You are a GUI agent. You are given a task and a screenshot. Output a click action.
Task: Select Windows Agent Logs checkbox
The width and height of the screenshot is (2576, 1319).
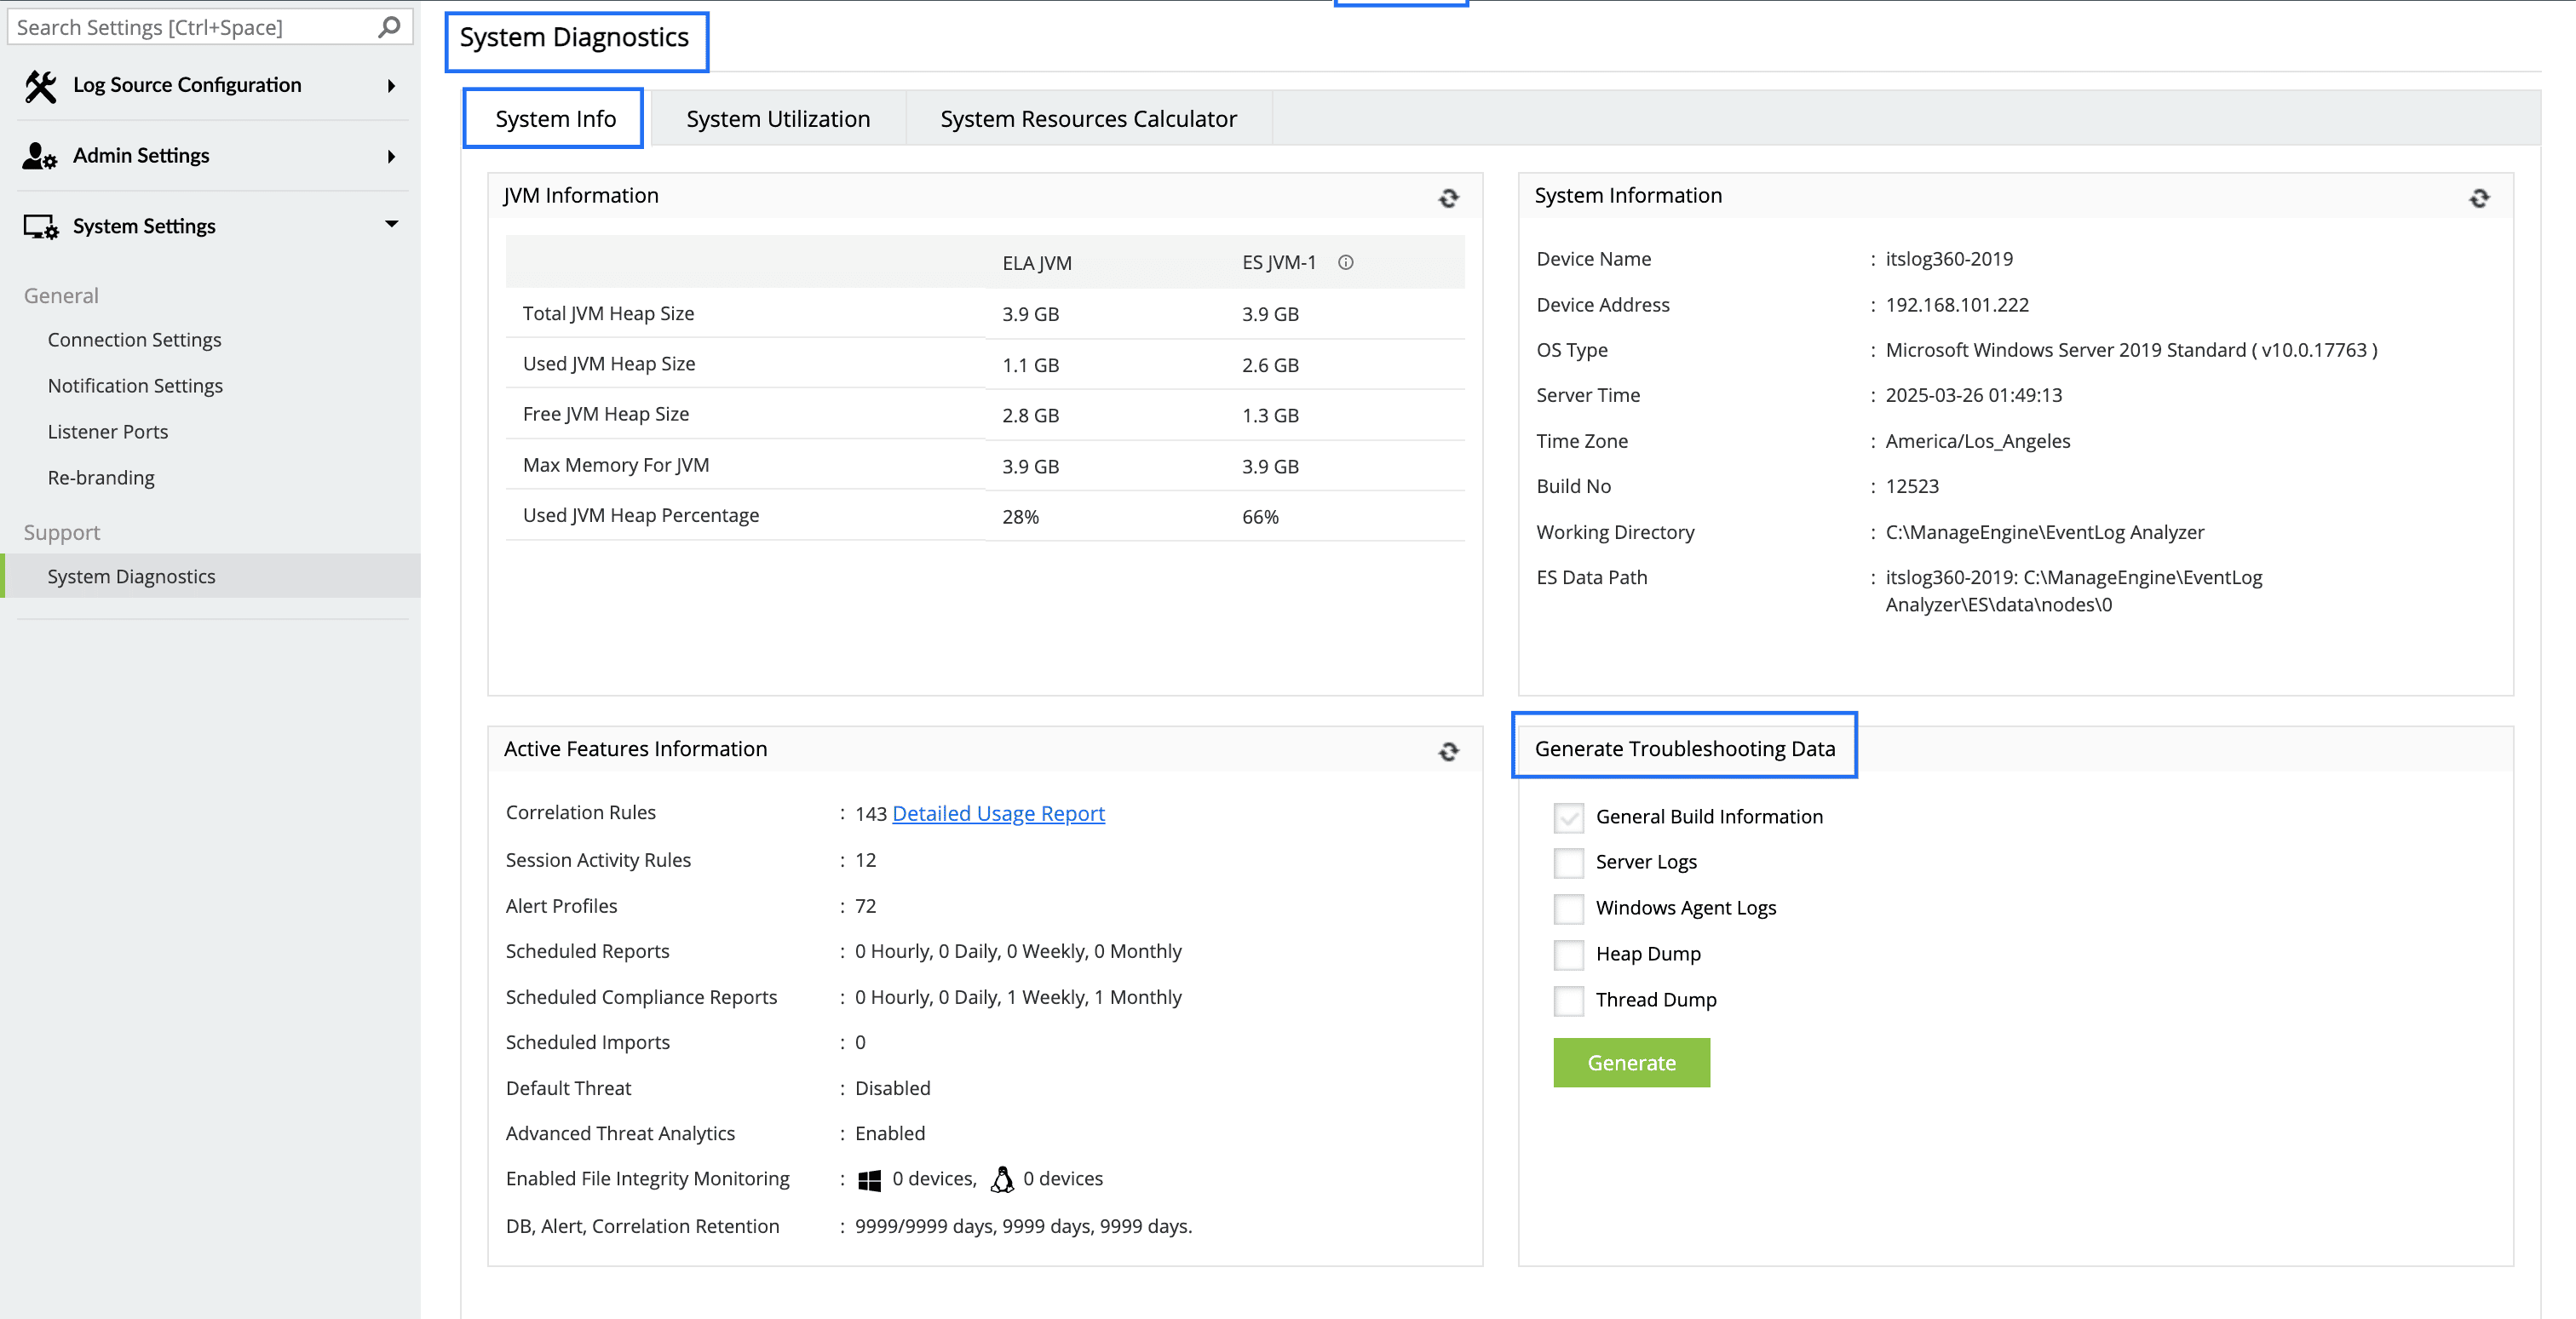coord(1568,909)
